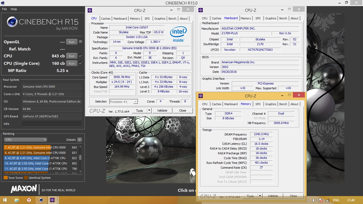The width and height of the screenshot is (363, 204).
Task: Select the ranking row scoring 831
Action: [41, 153]
